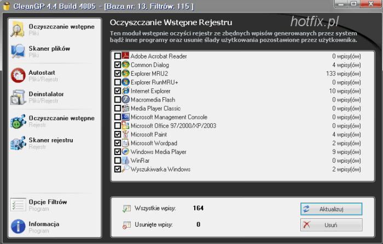
Task: Enable the Adobe Acrobat Reader checkbox
Action: point(118,56)
